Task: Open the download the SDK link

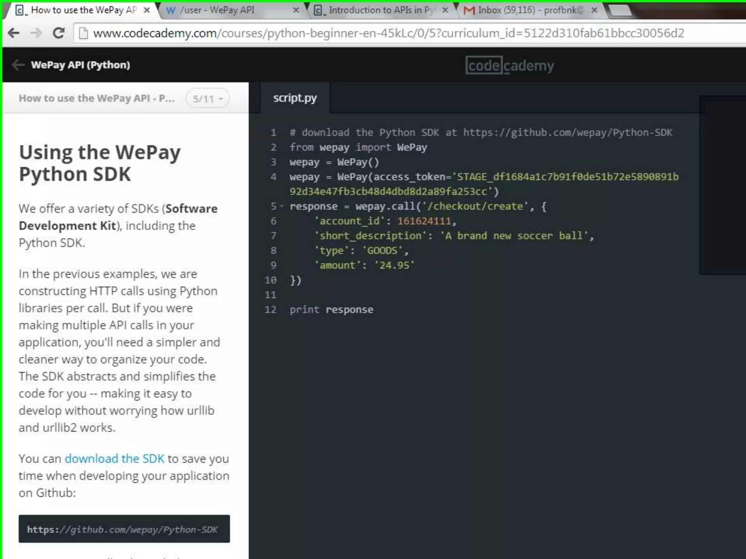Action: pos(114,459)
